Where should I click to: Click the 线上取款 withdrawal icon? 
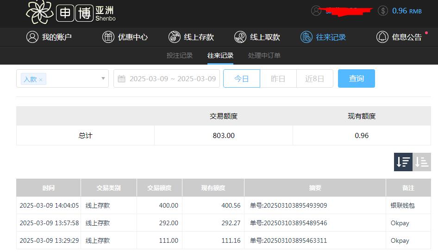240,37
